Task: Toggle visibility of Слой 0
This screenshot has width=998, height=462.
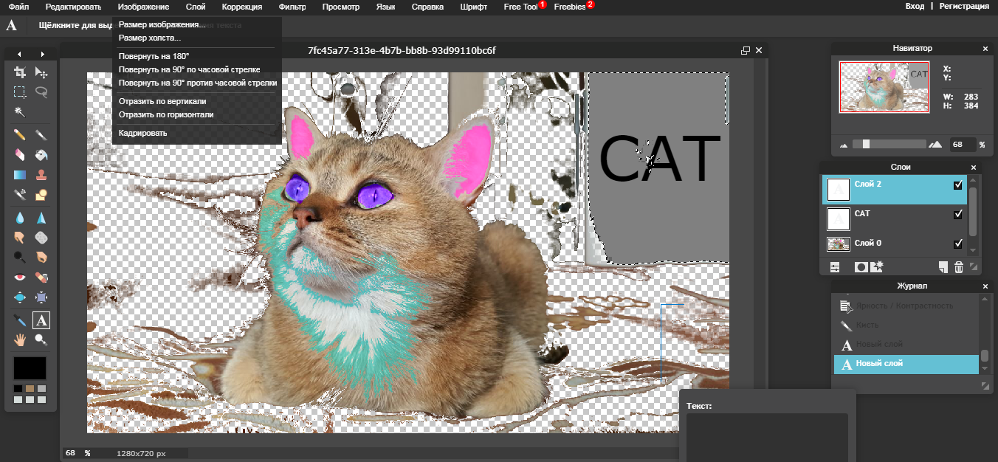Action: pyautogui.click(x=958, y=244)
